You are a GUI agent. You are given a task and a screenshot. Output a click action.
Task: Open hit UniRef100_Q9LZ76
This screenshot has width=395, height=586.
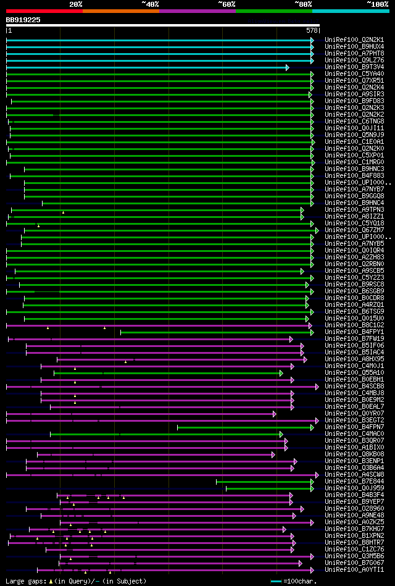(354, 60)
